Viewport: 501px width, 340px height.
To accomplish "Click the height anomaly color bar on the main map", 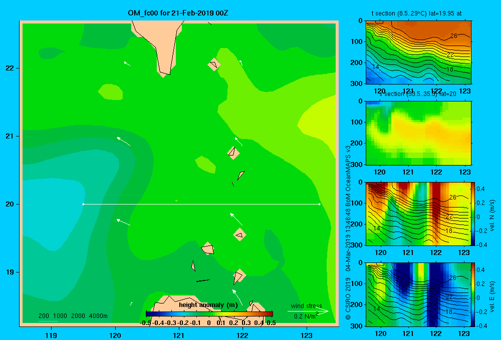I will (209, 314).
